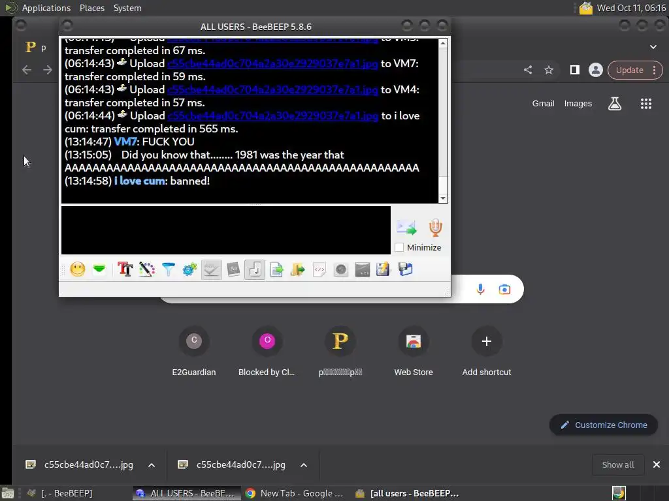Open the System menu
669x501 pixels.
(127, 8)
